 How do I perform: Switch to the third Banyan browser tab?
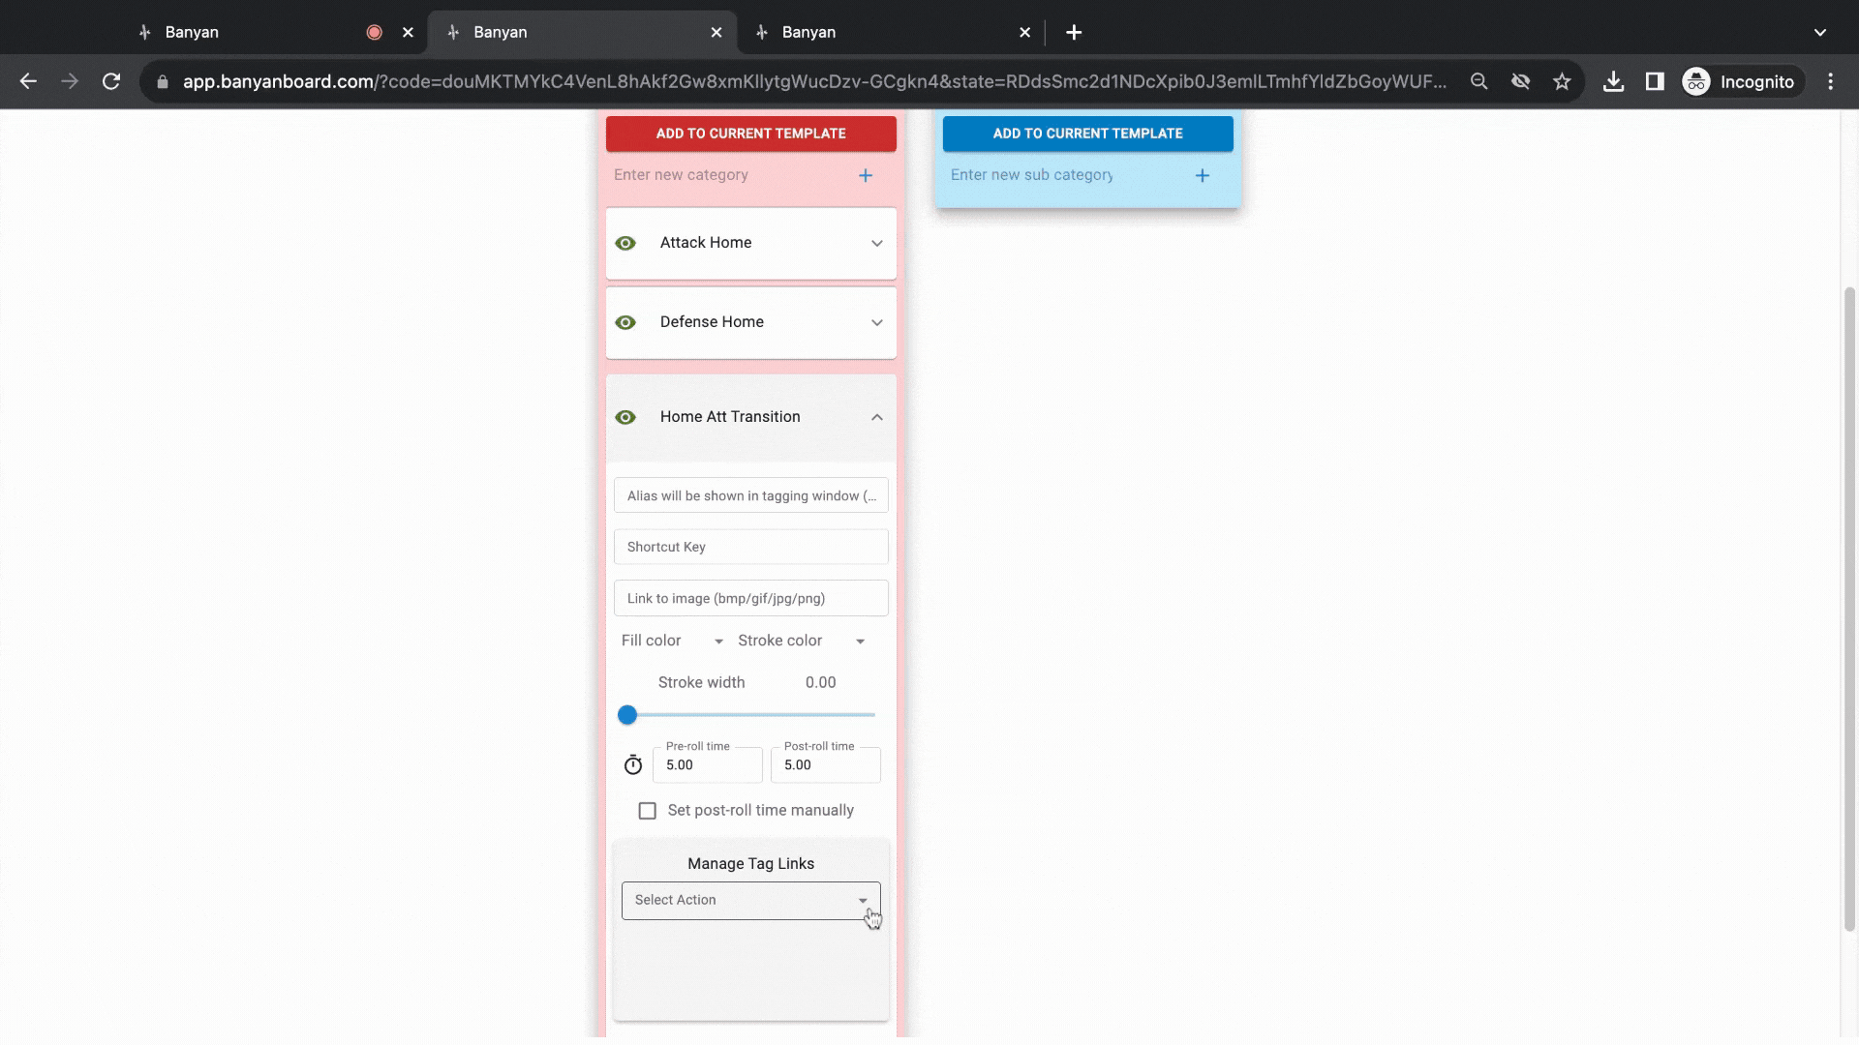[891, 32]
